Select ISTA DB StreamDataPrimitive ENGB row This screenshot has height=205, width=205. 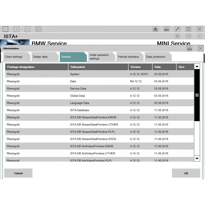tap(99, 117)
